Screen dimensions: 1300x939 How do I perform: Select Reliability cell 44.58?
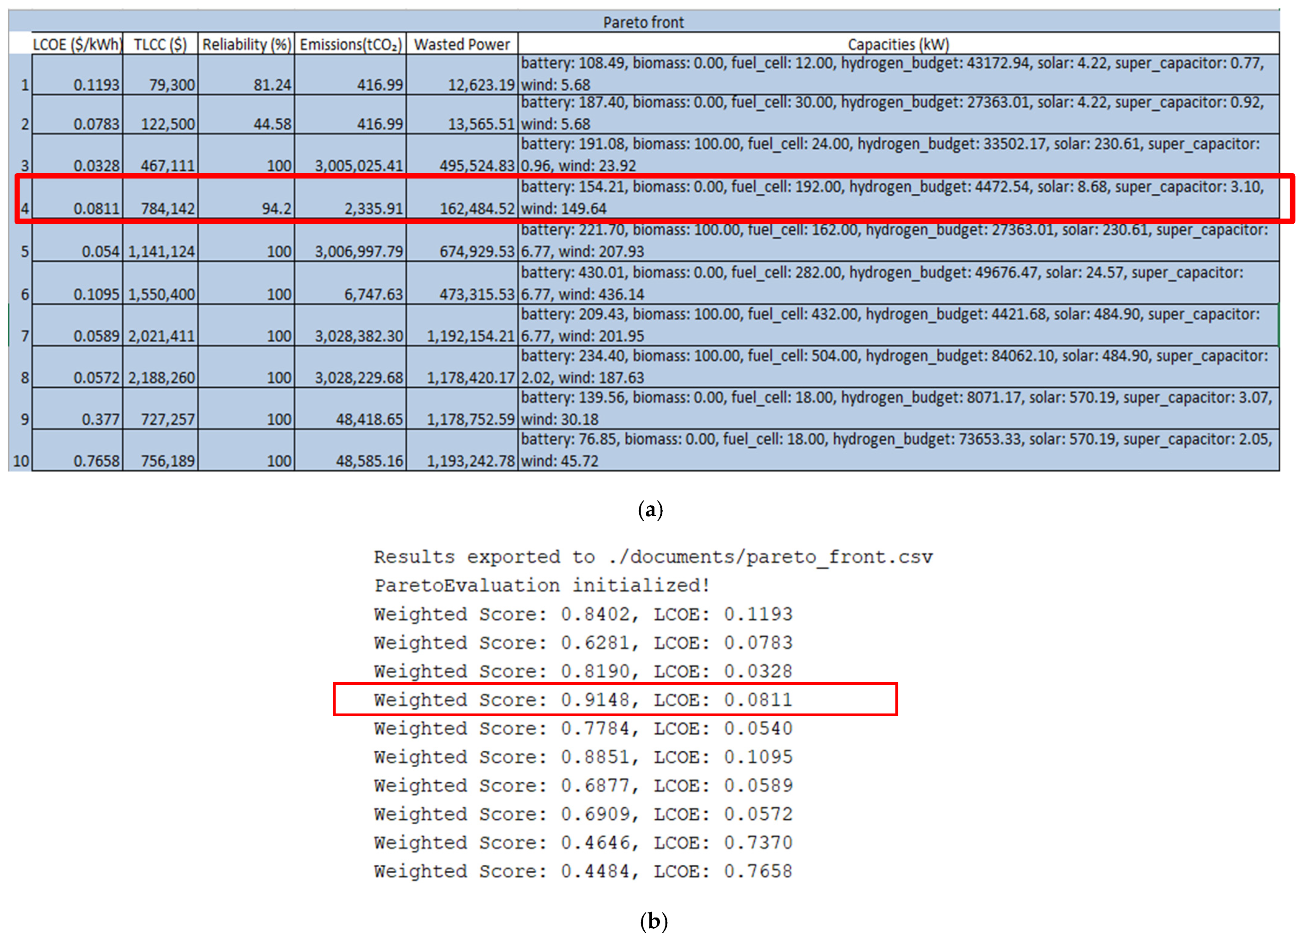(x=246, y=115)
